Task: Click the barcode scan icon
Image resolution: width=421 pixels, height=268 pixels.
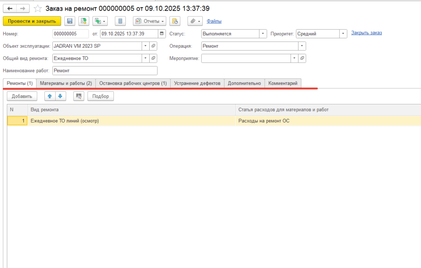Action: point(79,96)
